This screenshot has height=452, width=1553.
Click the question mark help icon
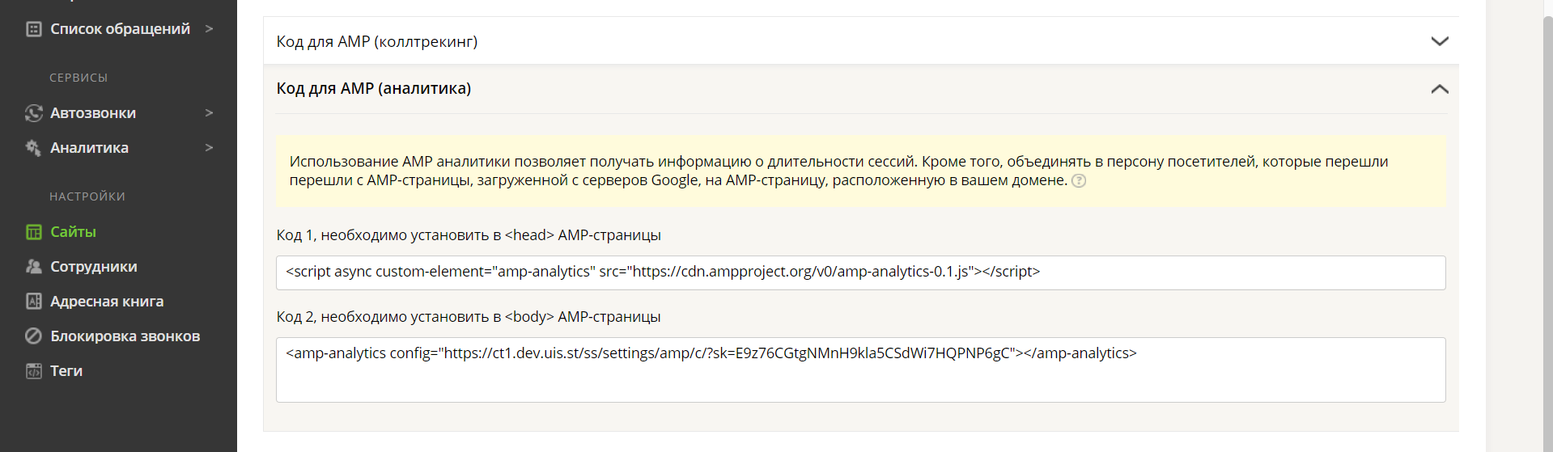point(1079,181)
